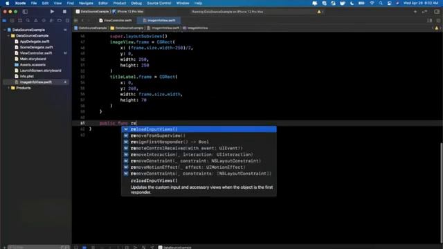Choose removeFromSuperview() autocomplete suggestion
The image size is (443, 249).
tap(199, 136)
